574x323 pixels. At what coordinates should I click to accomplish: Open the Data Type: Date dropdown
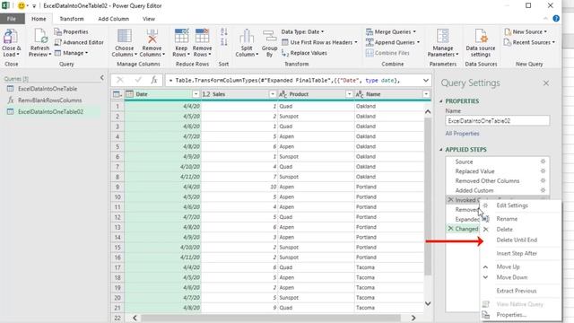click(x=303, y=32)
